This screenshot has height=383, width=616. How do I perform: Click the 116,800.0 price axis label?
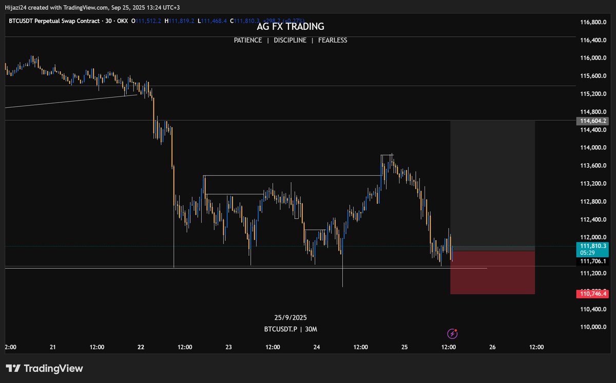coord(593,23)
